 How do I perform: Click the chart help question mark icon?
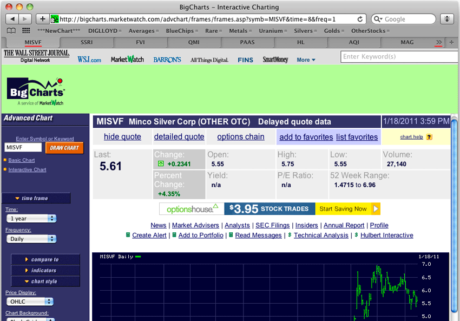pyautogui.click(x=429, y=137)
